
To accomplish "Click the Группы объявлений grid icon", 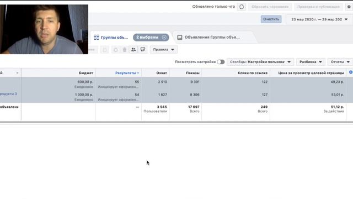I will pos(97,37).
